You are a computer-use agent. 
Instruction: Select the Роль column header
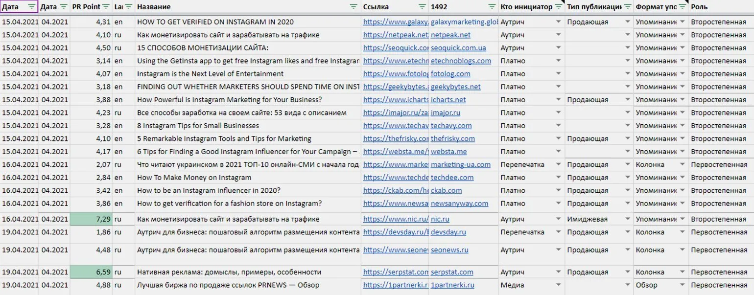pyautogui.click(x=720, y=7)
